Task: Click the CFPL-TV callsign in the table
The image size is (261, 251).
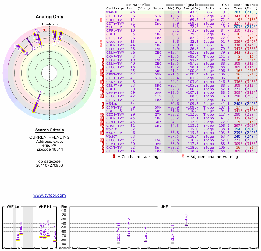Action: point(114,30)
